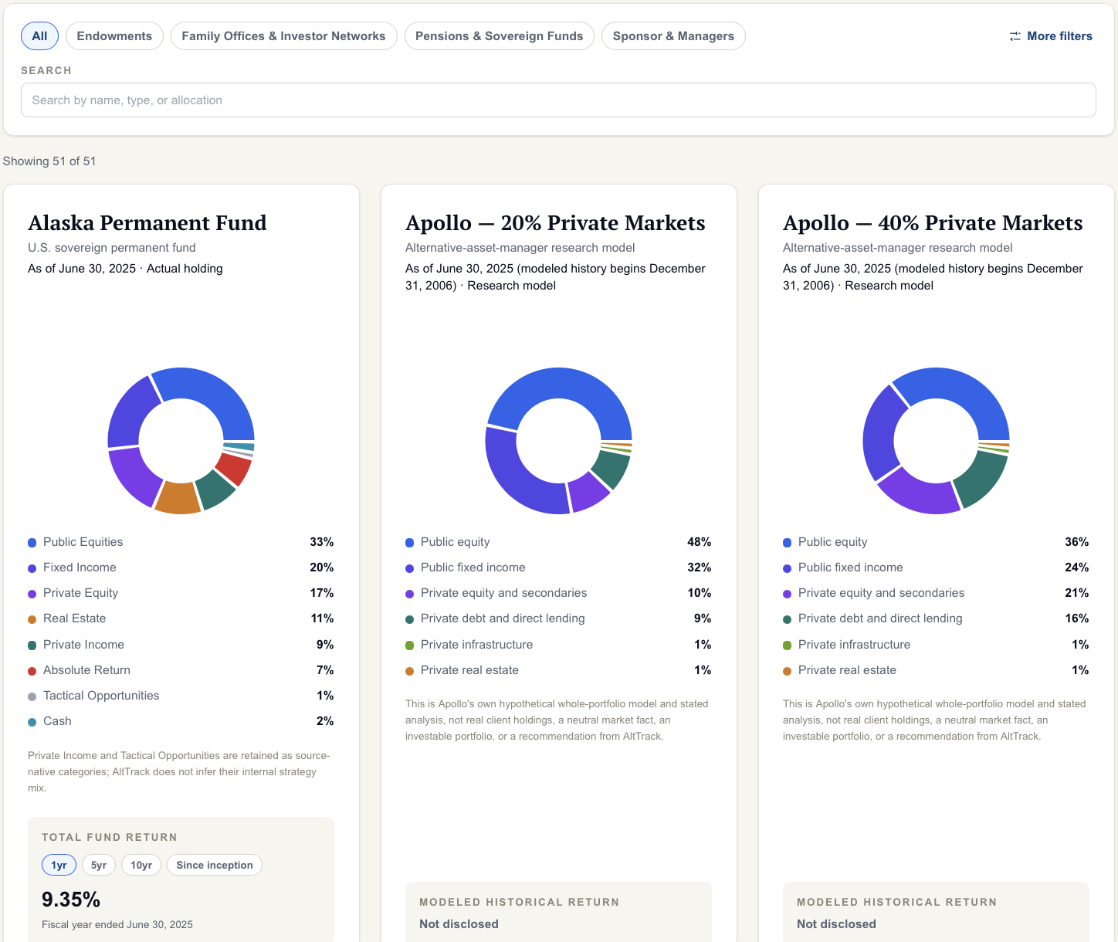Click Public fixed income 32% row
Image resolution: width=1118 pixels, height=942 pixels.
(x=558, y=568)
